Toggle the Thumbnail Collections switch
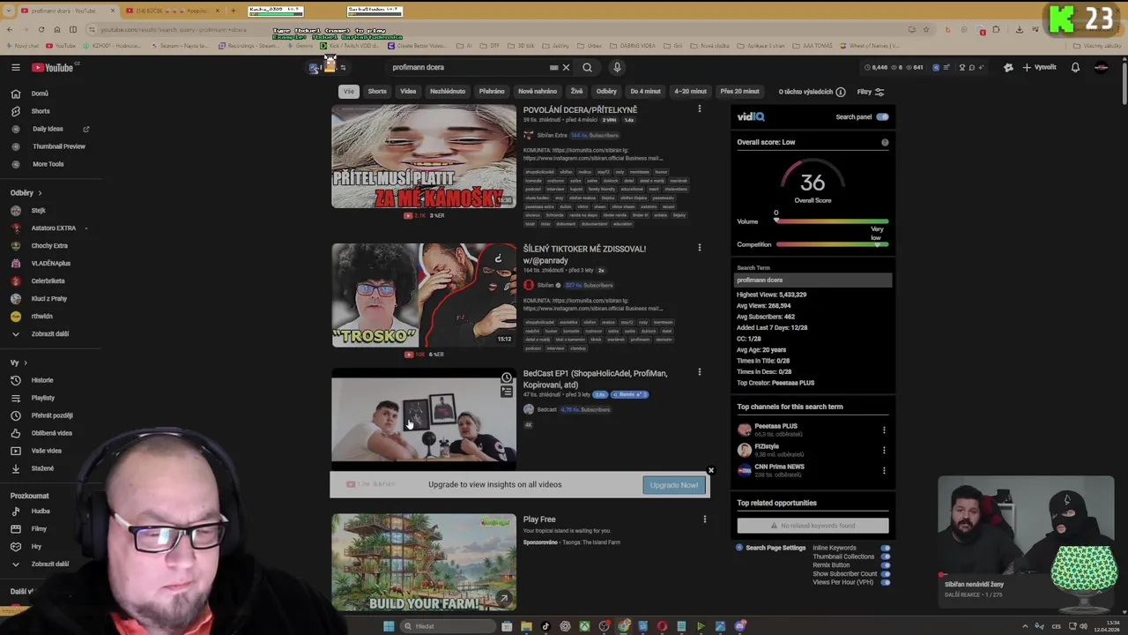The height and width of the screenshot is (635, 1128). click(x=886, y=557)
